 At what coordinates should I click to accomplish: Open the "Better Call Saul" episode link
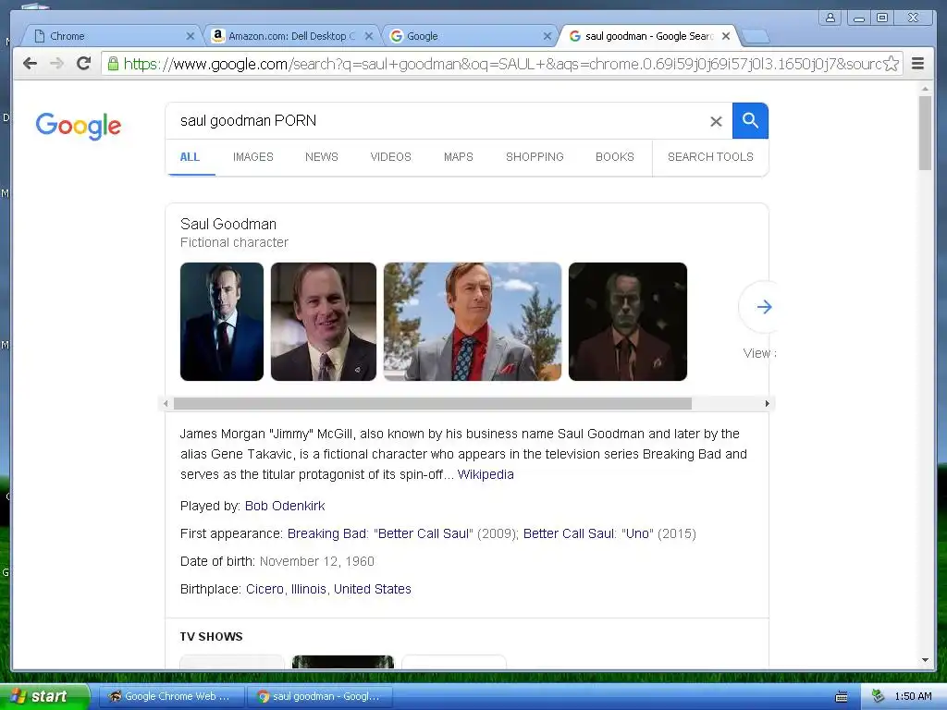pyautogui.click(x=424, y=533)
